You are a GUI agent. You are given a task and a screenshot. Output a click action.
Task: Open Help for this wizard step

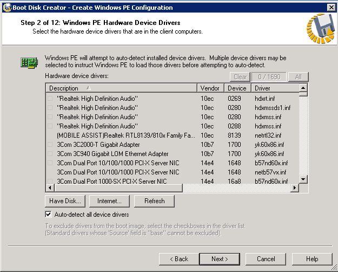point(312,259)
